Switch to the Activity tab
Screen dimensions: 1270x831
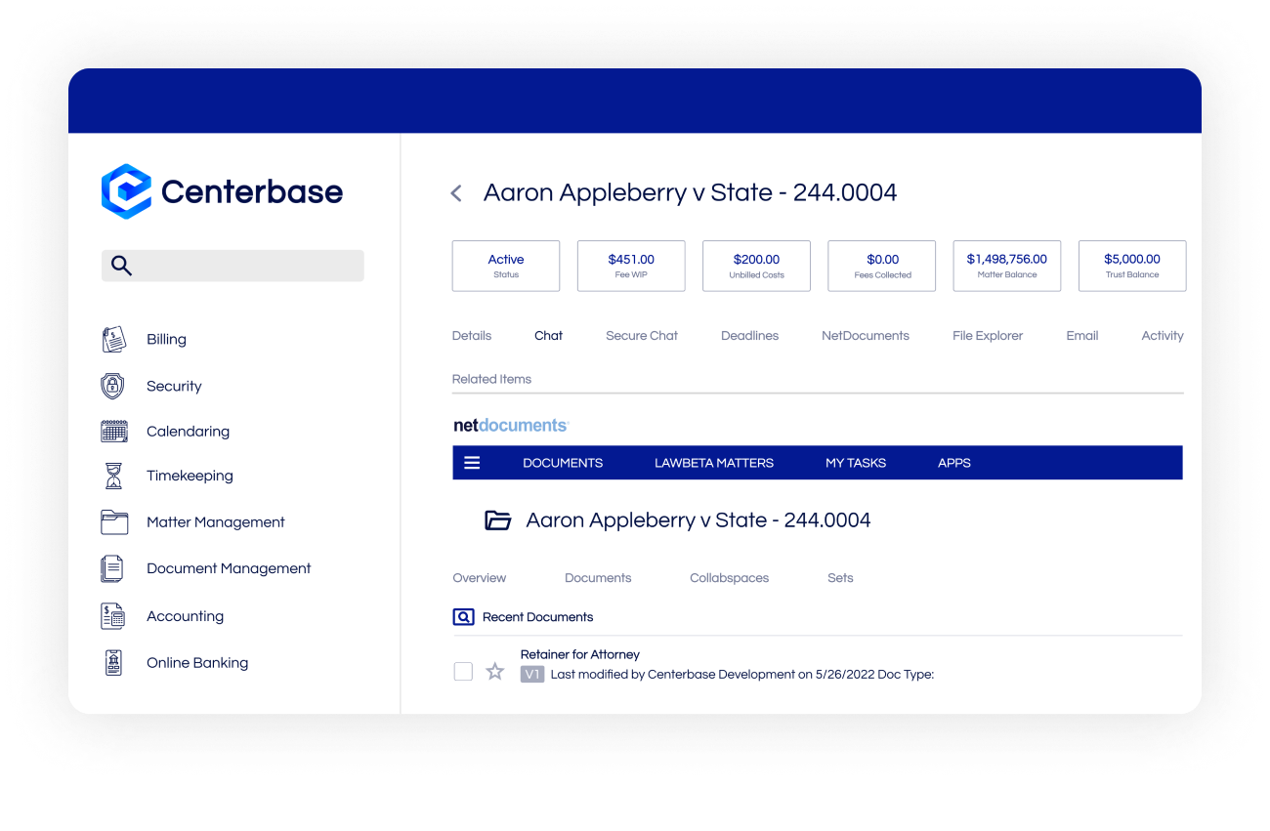1163,336
